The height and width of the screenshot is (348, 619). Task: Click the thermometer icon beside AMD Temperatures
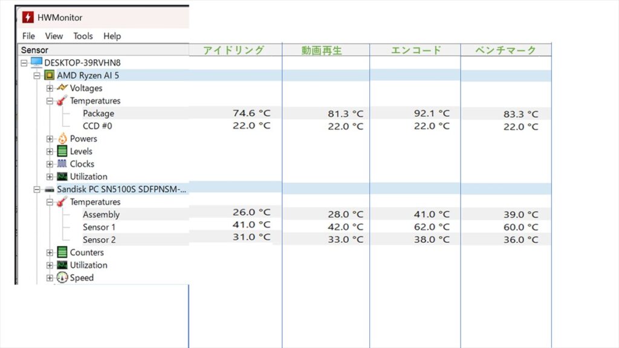[62, 100]
